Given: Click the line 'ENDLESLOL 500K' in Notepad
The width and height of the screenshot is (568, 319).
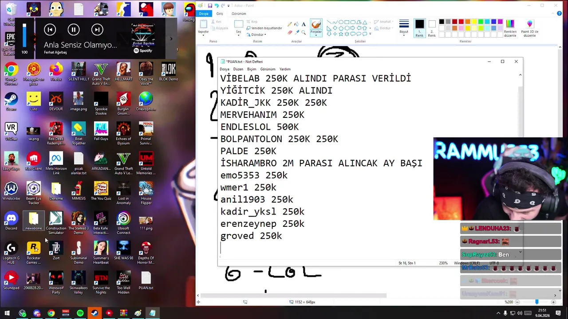Looking at the screenshot, I should click(260, 127).
